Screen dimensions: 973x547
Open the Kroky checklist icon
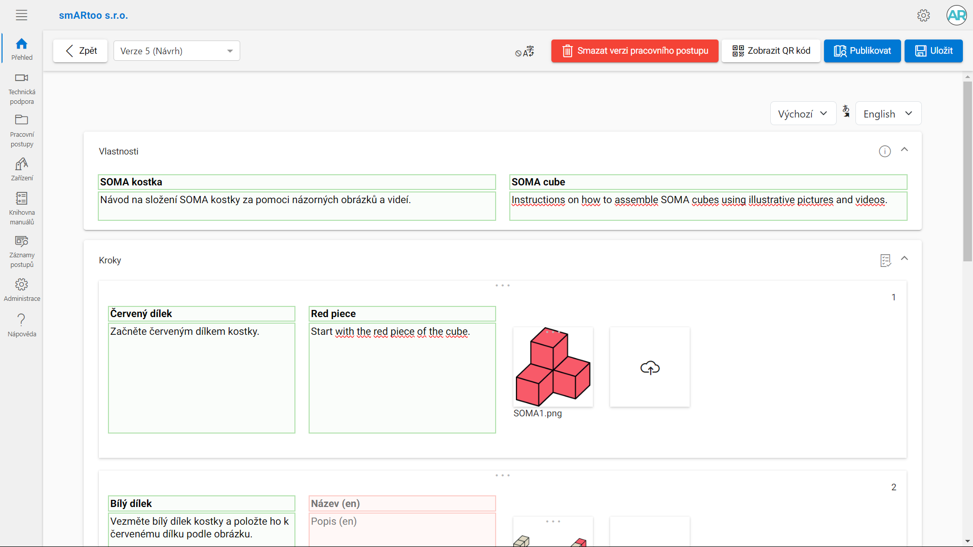coord(885,260)
